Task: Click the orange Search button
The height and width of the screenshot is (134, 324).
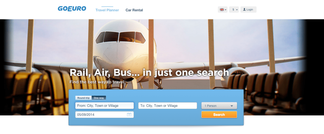Action: click(219, 115)
